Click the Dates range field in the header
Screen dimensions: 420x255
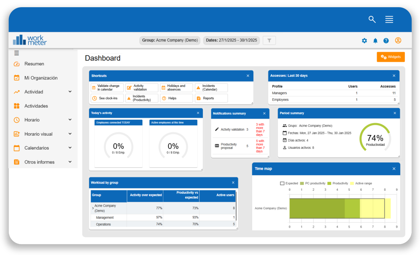(x=231, y=40)
